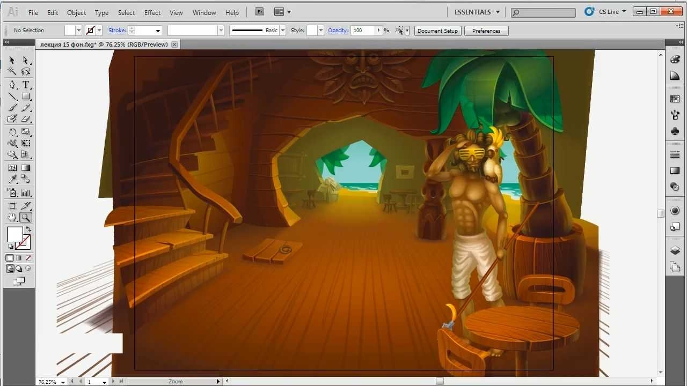Select the Symbol Sprayer tool
Image resolution: width=687 pixels, height=386 pixels.
click(x=12, y=192)
